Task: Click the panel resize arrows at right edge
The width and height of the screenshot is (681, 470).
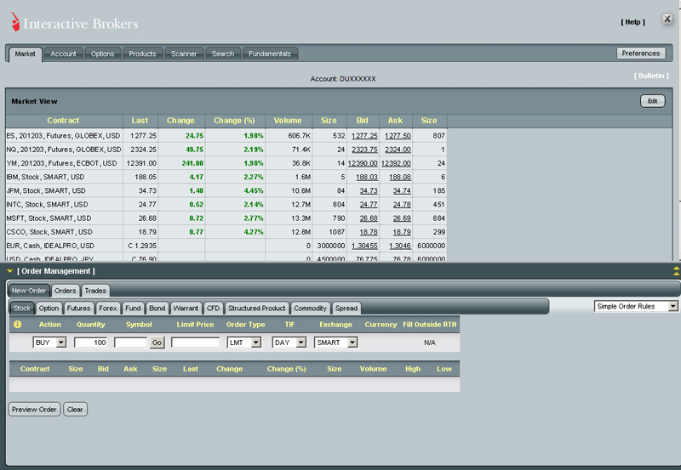Action: click(x=676, y=271)
